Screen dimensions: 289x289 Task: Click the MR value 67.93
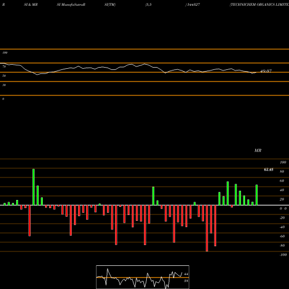point(269,170)
